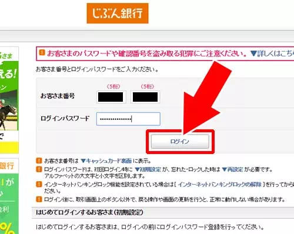
Task: Focus the ログインパスワード input field
Action: [x=128, y=119]
